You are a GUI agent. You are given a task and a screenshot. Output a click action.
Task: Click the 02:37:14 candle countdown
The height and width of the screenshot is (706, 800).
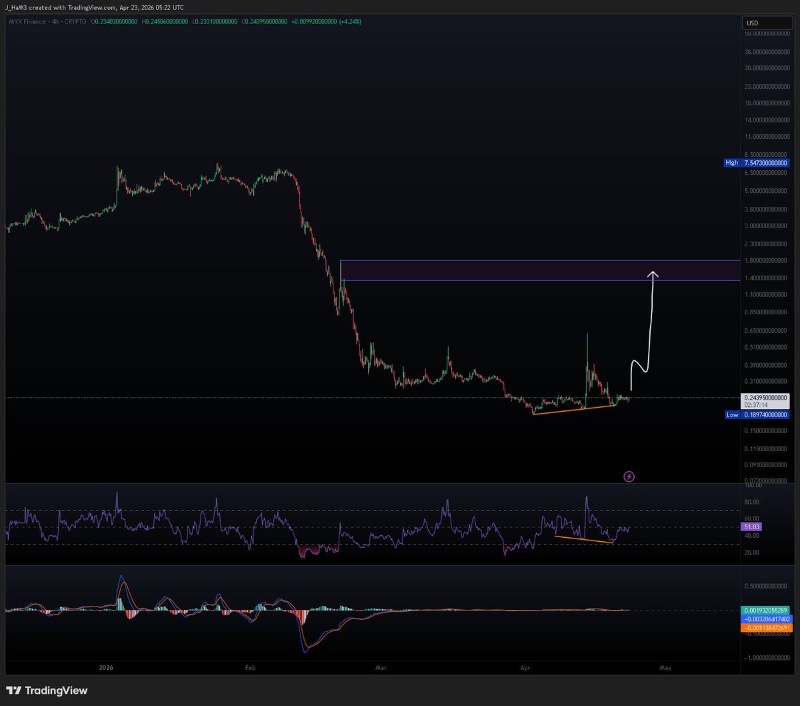coord(757,405)
